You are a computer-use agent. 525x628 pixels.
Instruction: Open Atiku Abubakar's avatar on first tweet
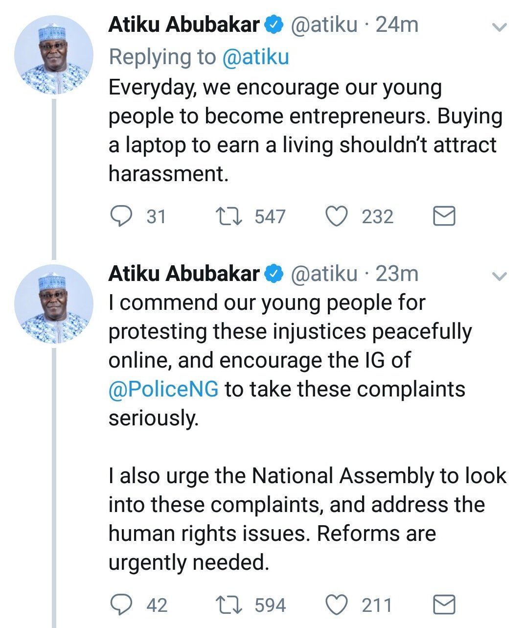pyautogui.click(x=54, y=54)
